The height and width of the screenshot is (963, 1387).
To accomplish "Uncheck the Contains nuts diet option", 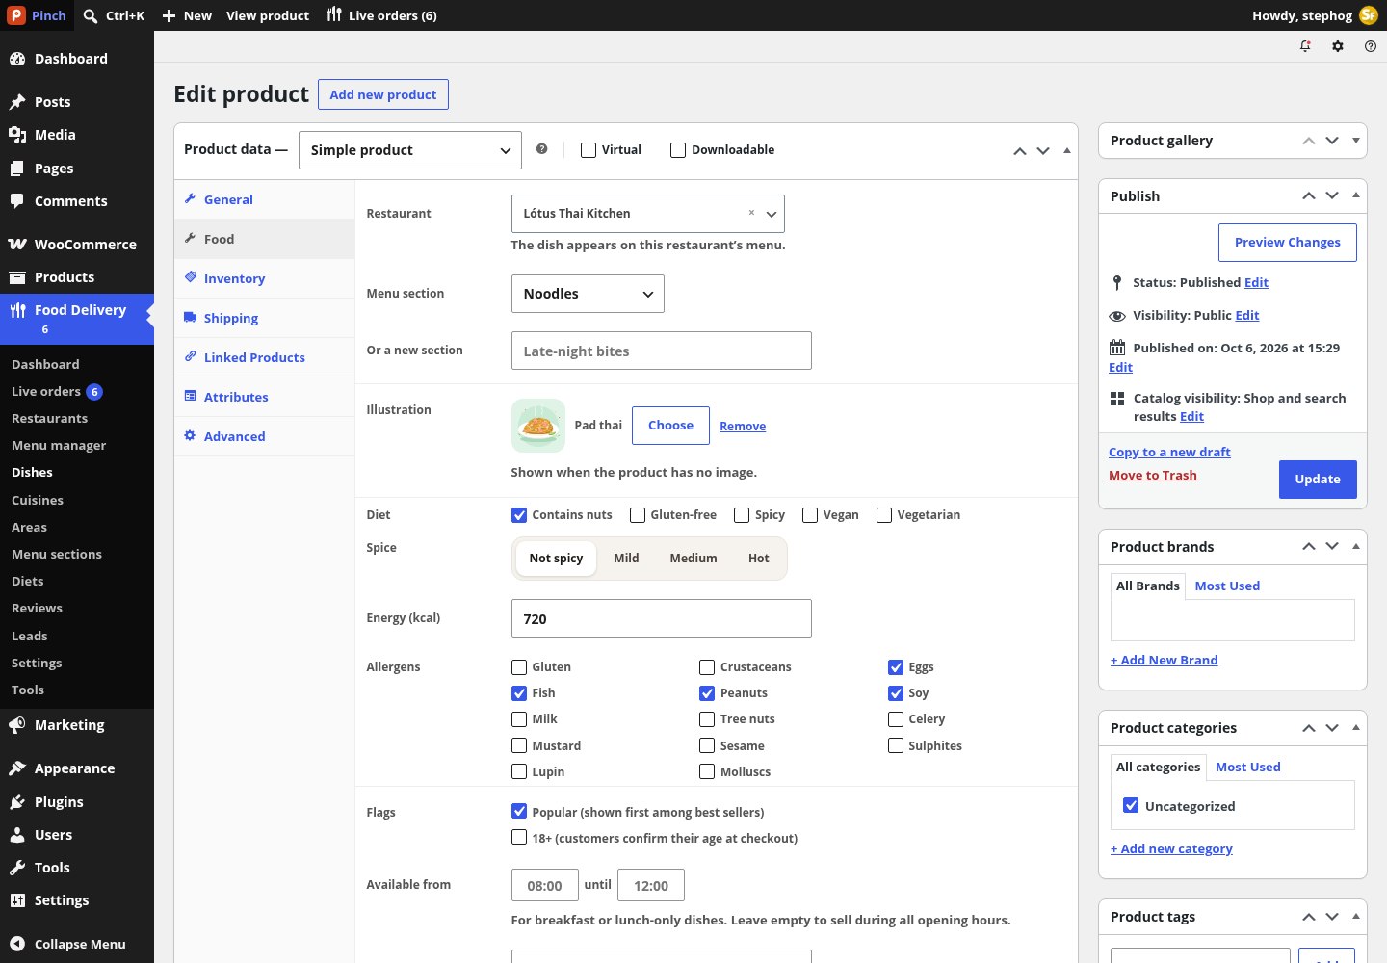I will (519, 515).
